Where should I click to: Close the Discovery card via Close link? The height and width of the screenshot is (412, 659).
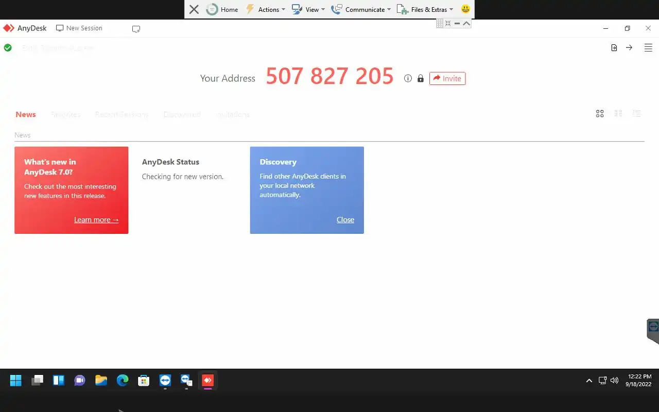[x=345, y=220]
